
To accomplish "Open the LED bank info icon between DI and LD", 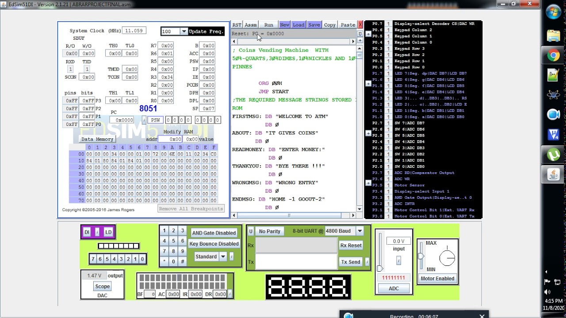I will [97, 232].
